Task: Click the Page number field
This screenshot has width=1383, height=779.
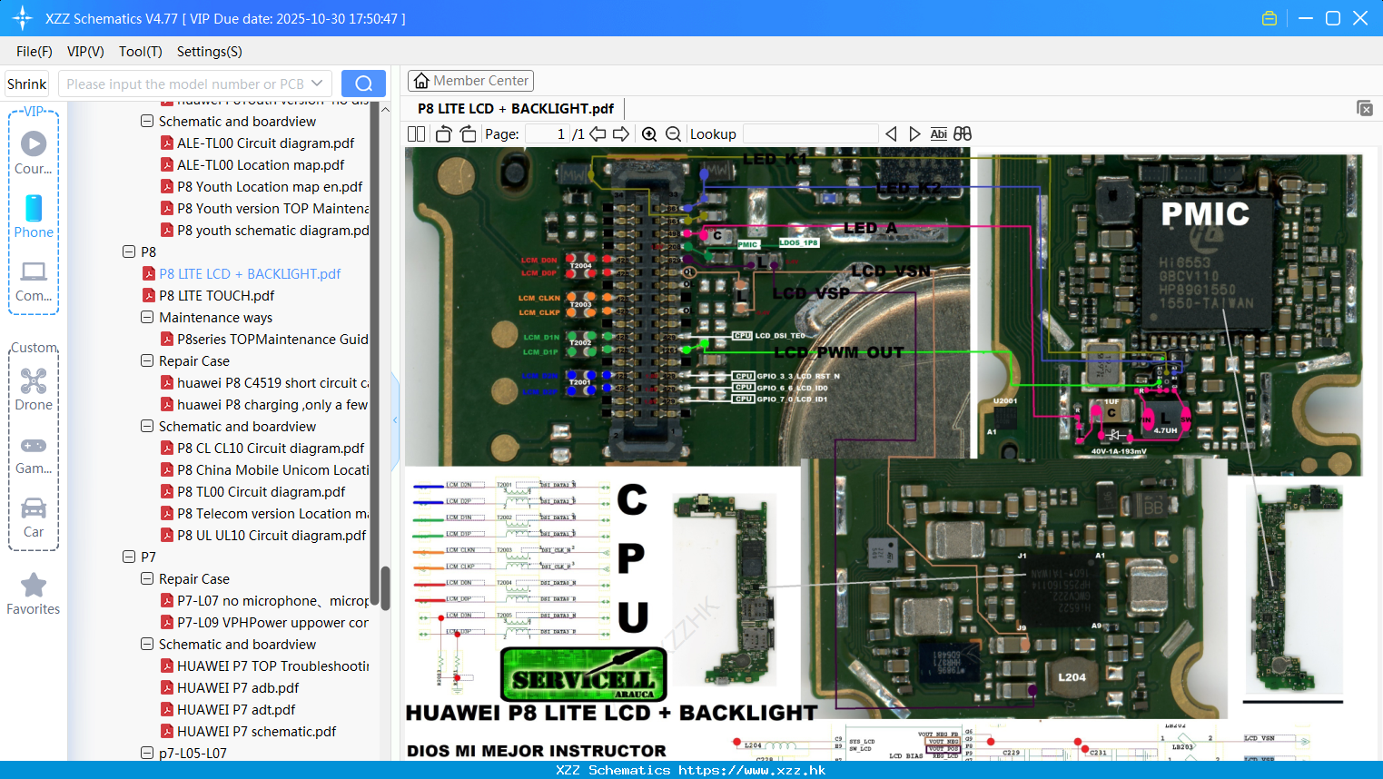Action: (548, 134)
